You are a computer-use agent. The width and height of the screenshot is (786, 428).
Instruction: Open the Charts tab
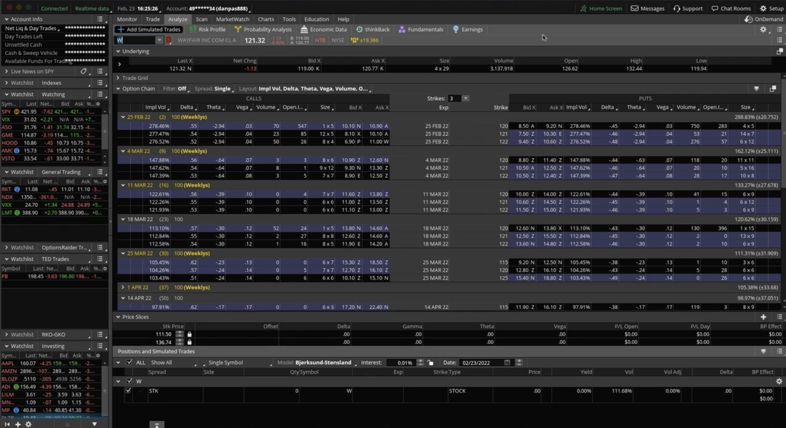coord(266,19)
